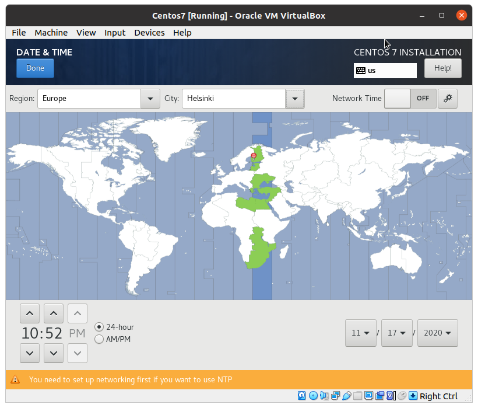
Task: Maximize the VirtualBox window
Action: [442, 15]
